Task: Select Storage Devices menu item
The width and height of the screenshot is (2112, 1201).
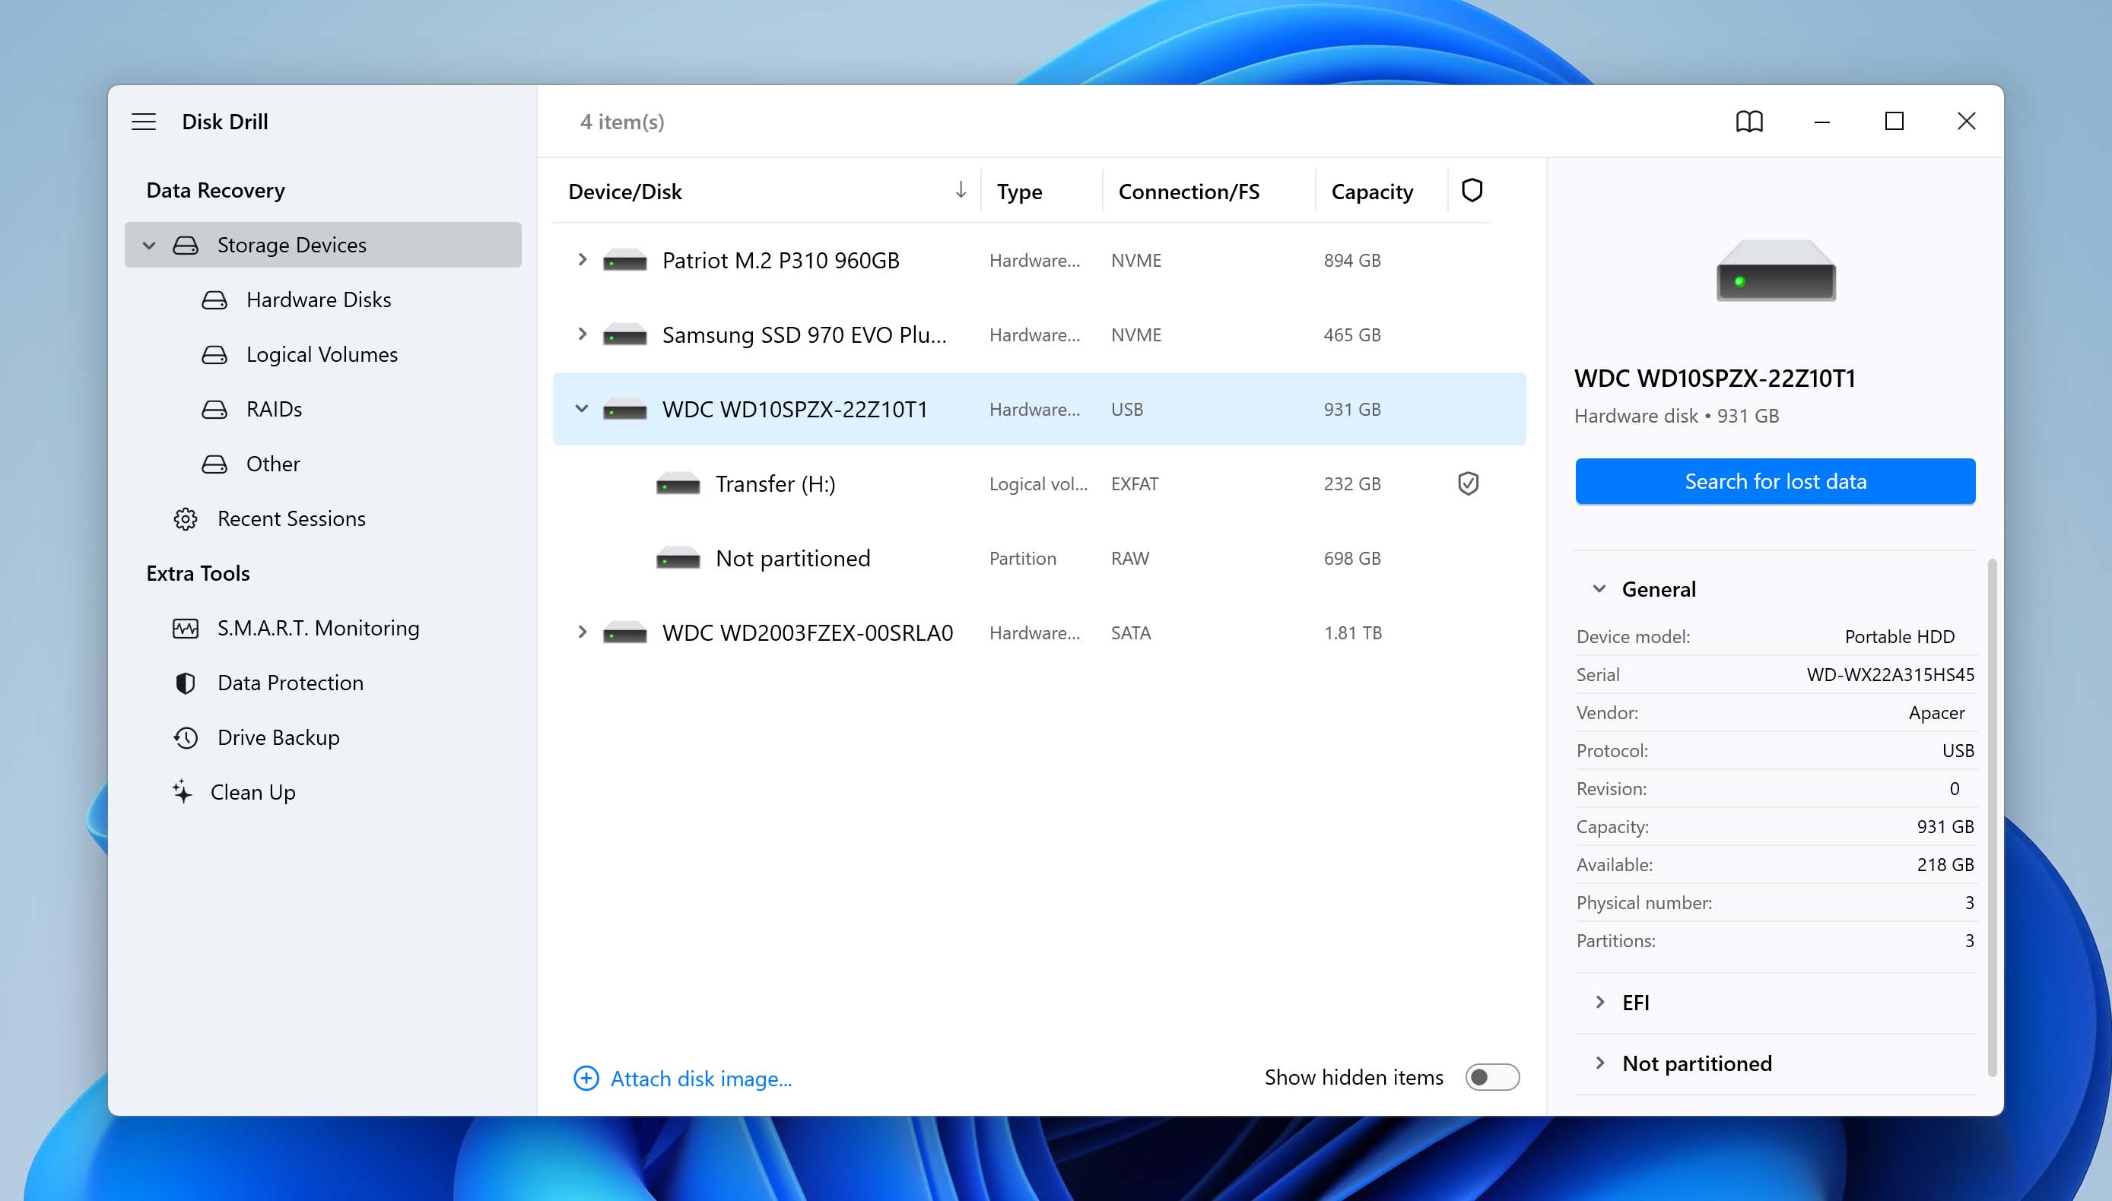Action: [290, 244]
